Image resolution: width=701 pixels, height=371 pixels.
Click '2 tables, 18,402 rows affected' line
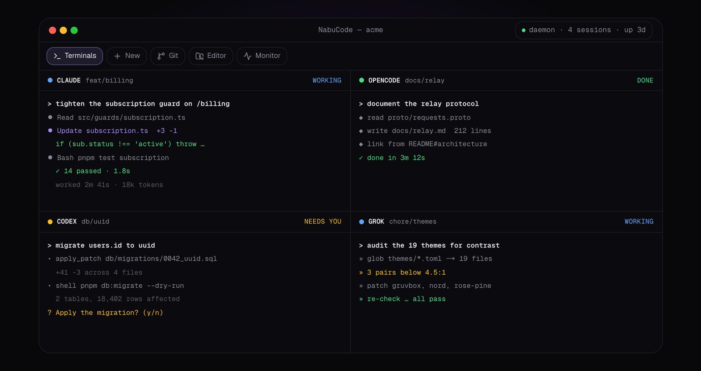tap(117, 299)
